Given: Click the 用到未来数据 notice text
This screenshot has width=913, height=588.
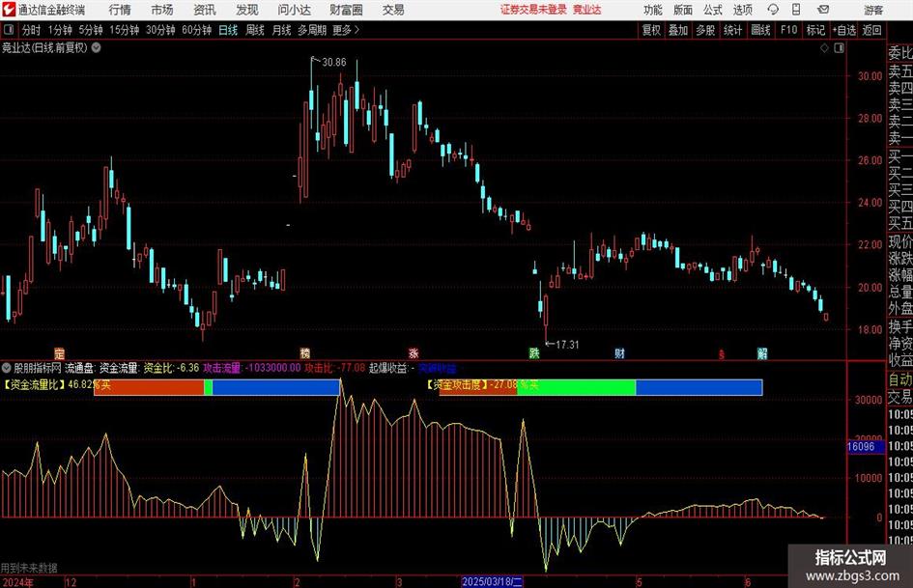Looking at the screenshot, I should tap(29, 568).
